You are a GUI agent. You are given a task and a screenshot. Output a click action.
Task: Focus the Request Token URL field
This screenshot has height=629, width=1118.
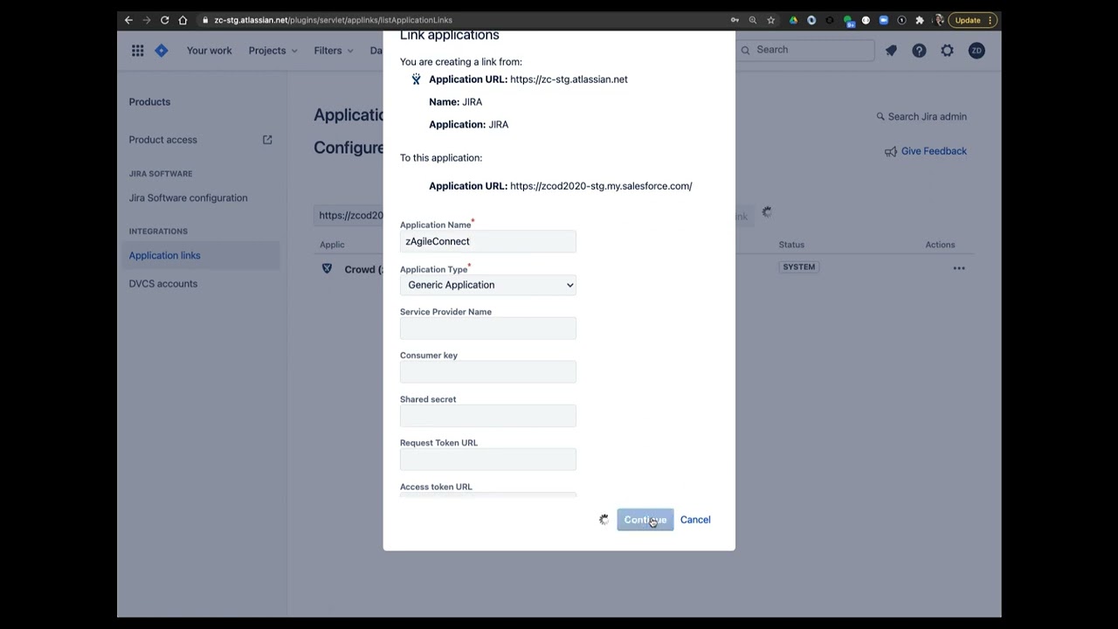click(488, 460)
